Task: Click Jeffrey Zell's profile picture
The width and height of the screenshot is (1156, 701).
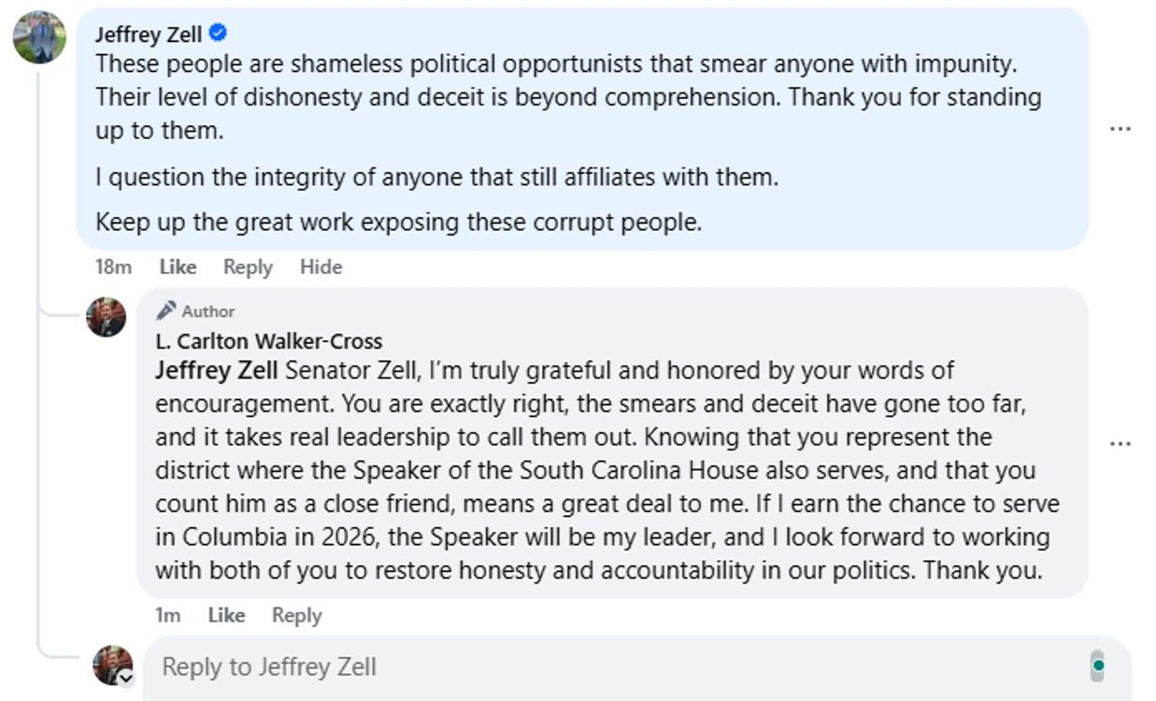Action: (39, 37)
